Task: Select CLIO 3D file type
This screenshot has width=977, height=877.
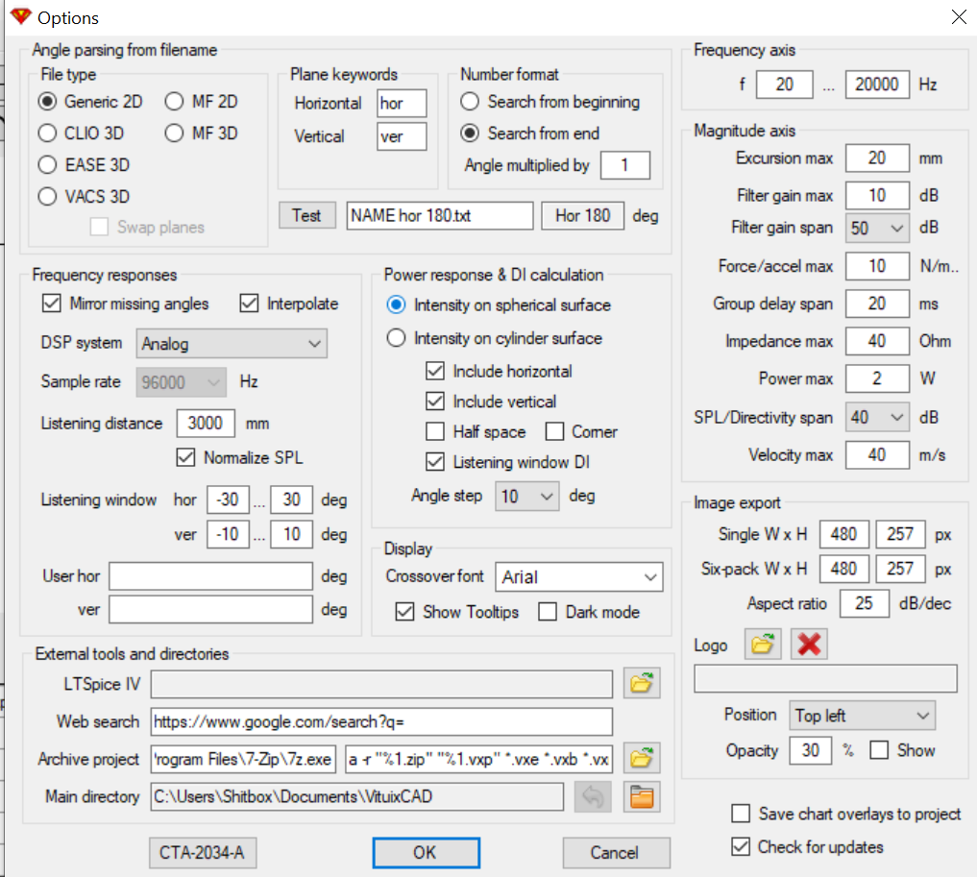Action: point(47,134)
